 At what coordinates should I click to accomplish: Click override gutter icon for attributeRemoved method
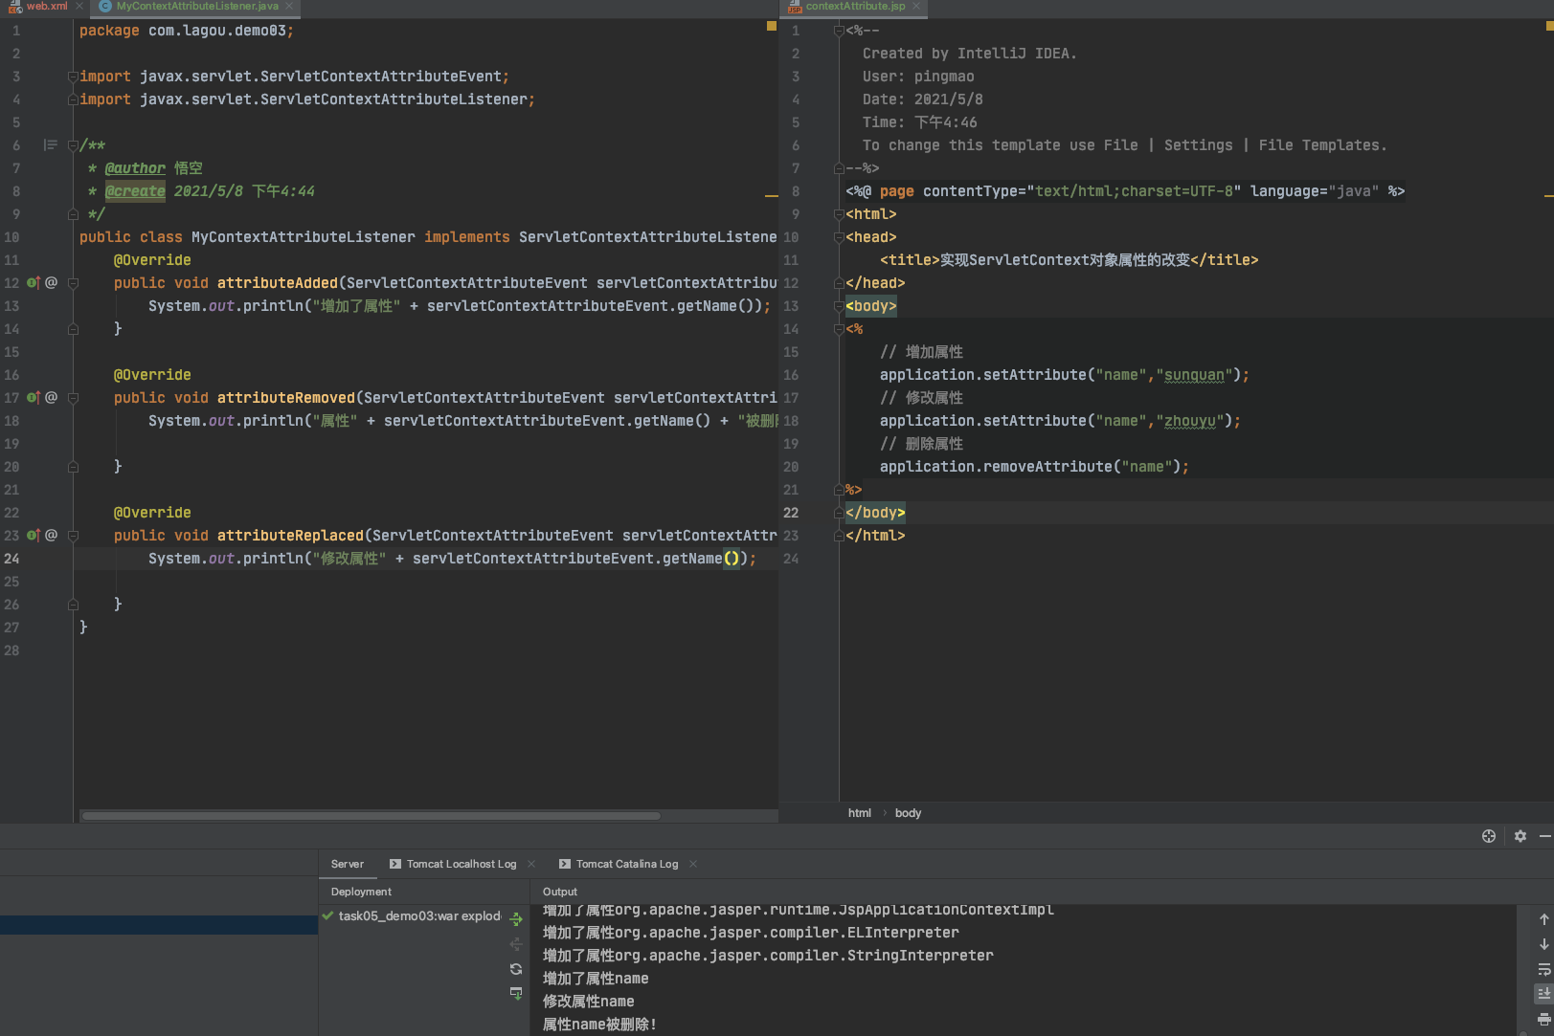(33, 398)
